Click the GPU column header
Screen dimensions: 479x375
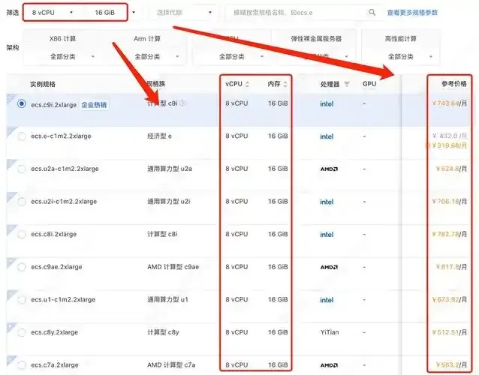(x=369, y=84)
